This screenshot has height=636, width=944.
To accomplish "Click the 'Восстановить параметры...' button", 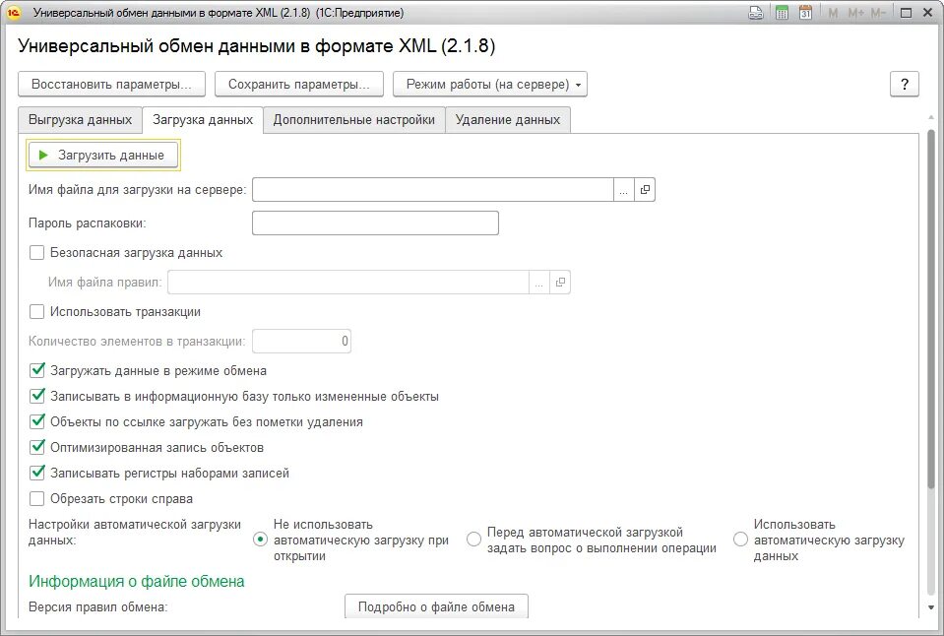I will click(111, 85).
